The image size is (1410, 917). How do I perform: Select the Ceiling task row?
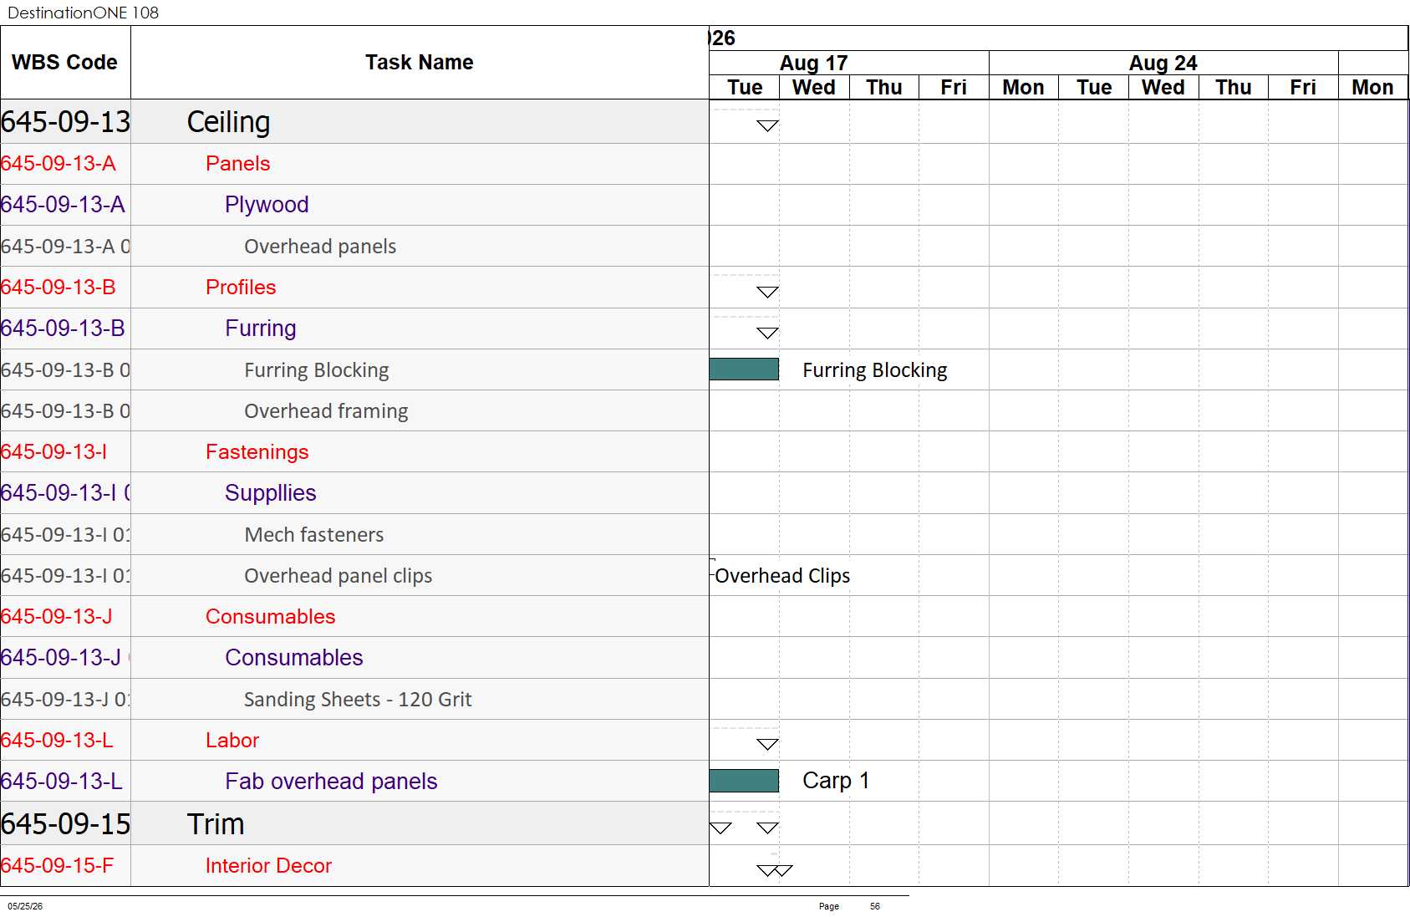tap(354, 122)
